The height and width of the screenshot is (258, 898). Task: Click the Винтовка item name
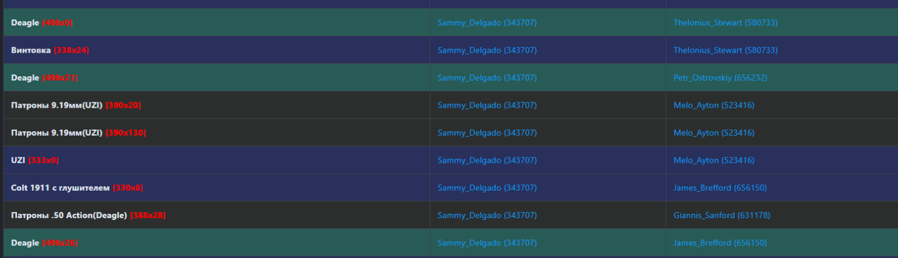click(x=31, y=50)
